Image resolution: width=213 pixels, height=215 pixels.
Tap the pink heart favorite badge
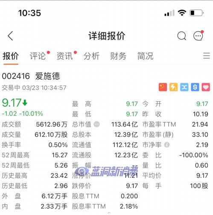[x=206, y=87]
